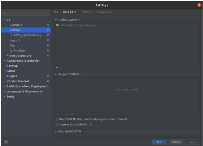Viewport: 203px width, 146px height.
Task: Close the Settings dialog
Action: pos(199,5)
